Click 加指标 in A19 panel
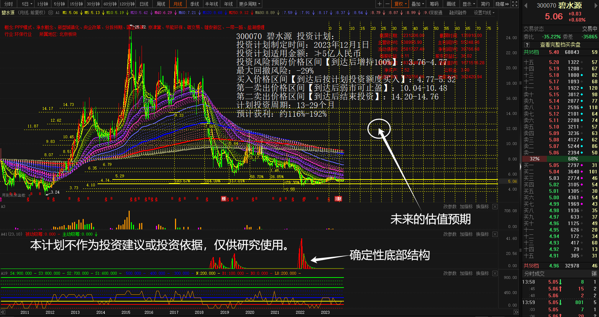Viewport: 599px width, 317px height. click(x=466, y=273)
